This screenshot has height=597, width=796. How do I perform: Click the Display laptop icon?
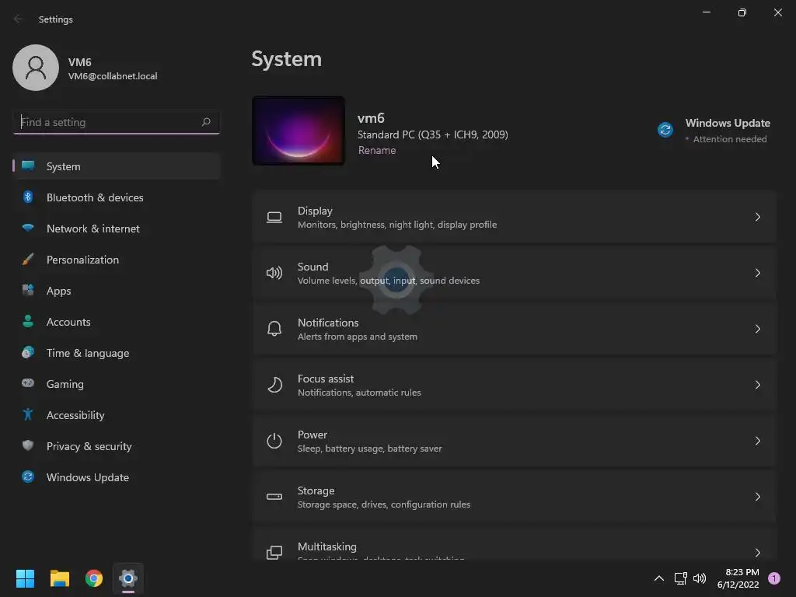tap(274, 218)
